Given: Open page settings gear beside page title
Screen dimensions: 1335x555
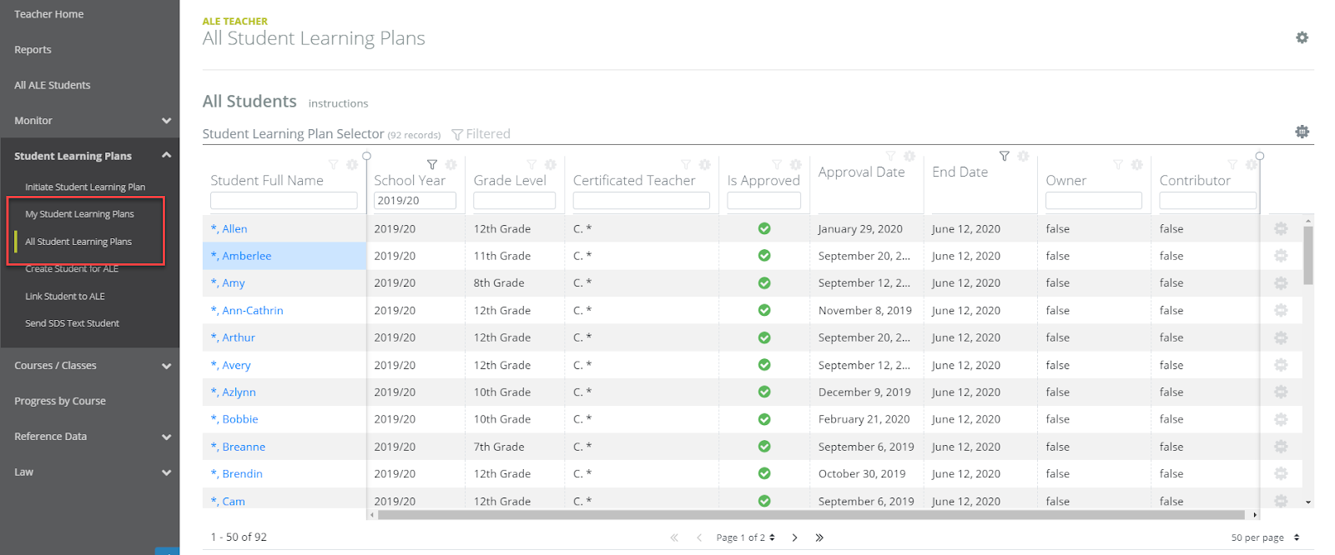Looking at the screenshot, I should tap(1302, 37).
